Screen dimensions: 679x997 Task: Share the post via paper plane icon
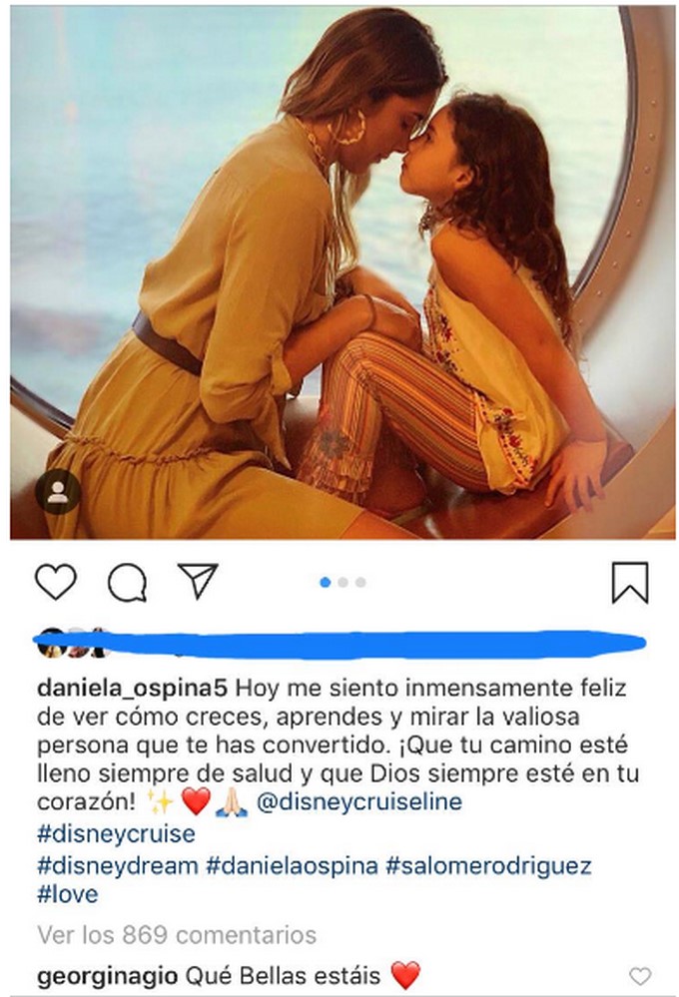pos(199,580)
